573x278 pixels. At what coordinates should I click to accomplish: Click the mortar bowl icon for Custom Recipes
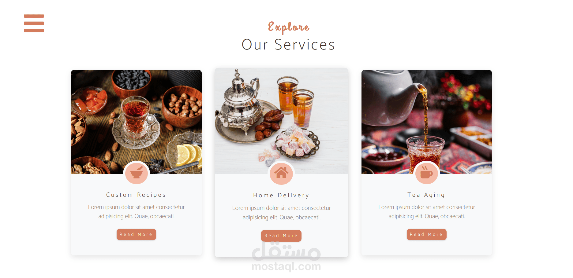coord(137,173)
